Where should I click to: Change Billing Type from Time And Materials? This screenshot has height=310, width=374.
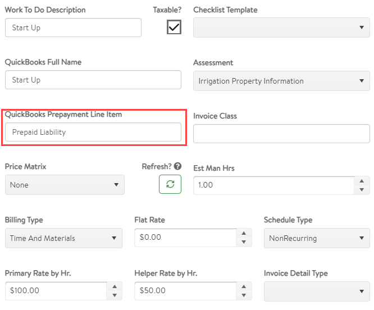tap(63, 238)
